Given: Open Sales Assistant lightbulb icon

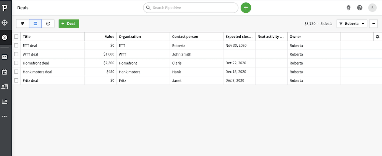Looking at the screenshot, I should (x=348, y=8).
